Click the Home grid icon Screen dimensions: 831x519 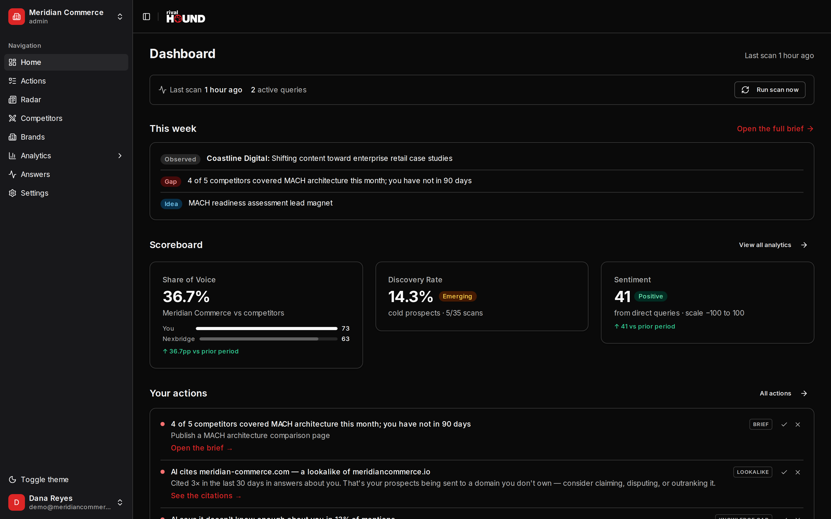coord(12,62)
